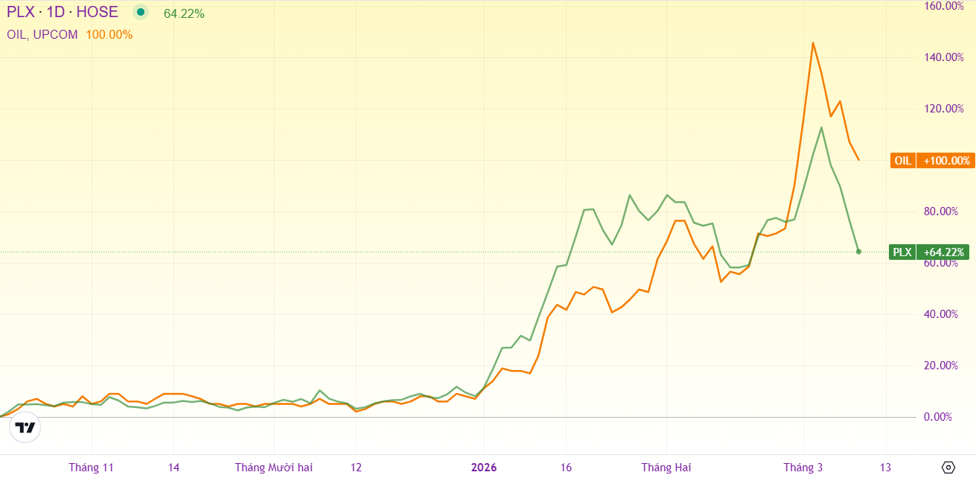Screen dimensions: 976x478
Task: Click the Tháng Mười hai date label
Action: click(273, 468)
